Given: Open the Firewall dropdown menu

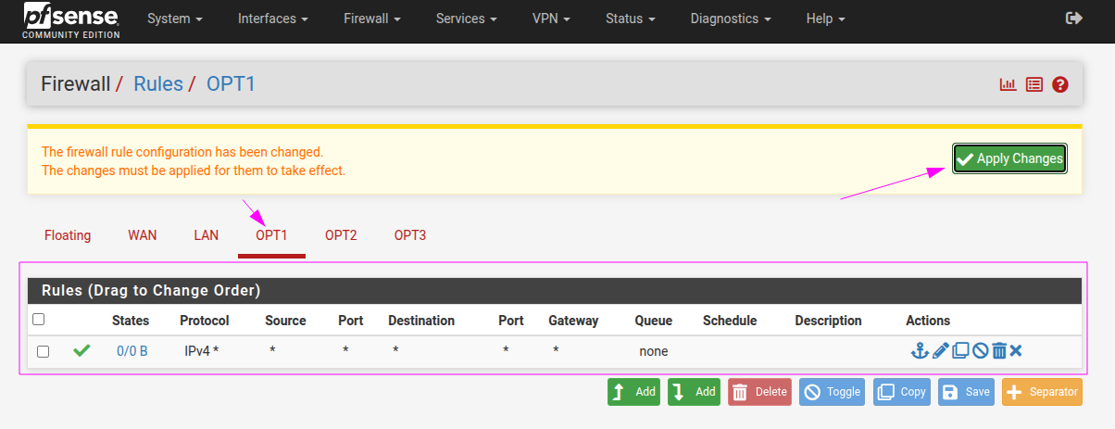Looking at the screenshot, I should click(x=371, y=19).
